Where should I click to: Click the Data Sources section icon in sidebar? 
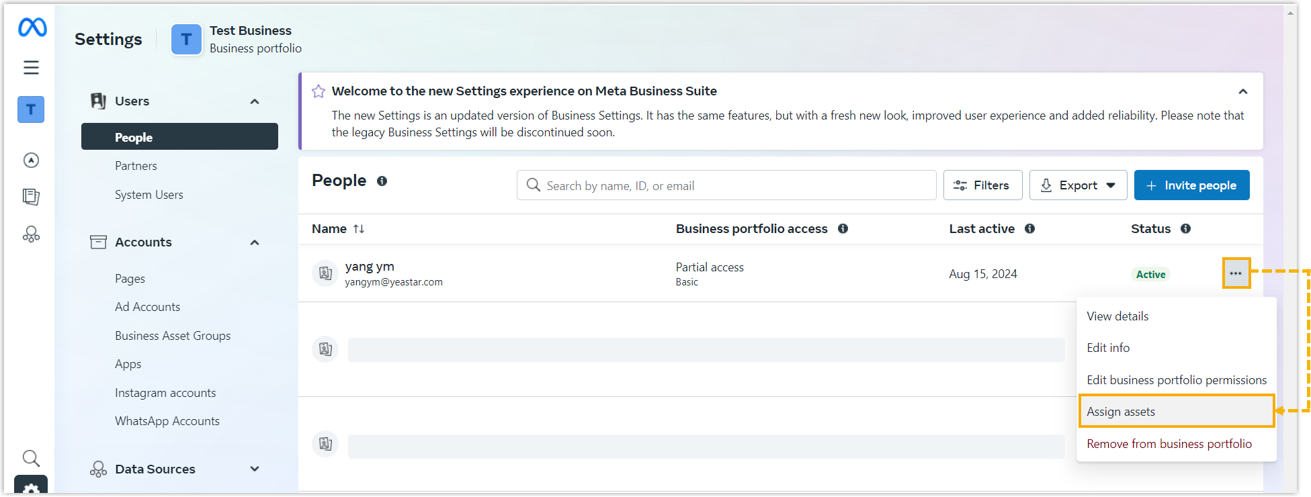[x=98, y=469]
